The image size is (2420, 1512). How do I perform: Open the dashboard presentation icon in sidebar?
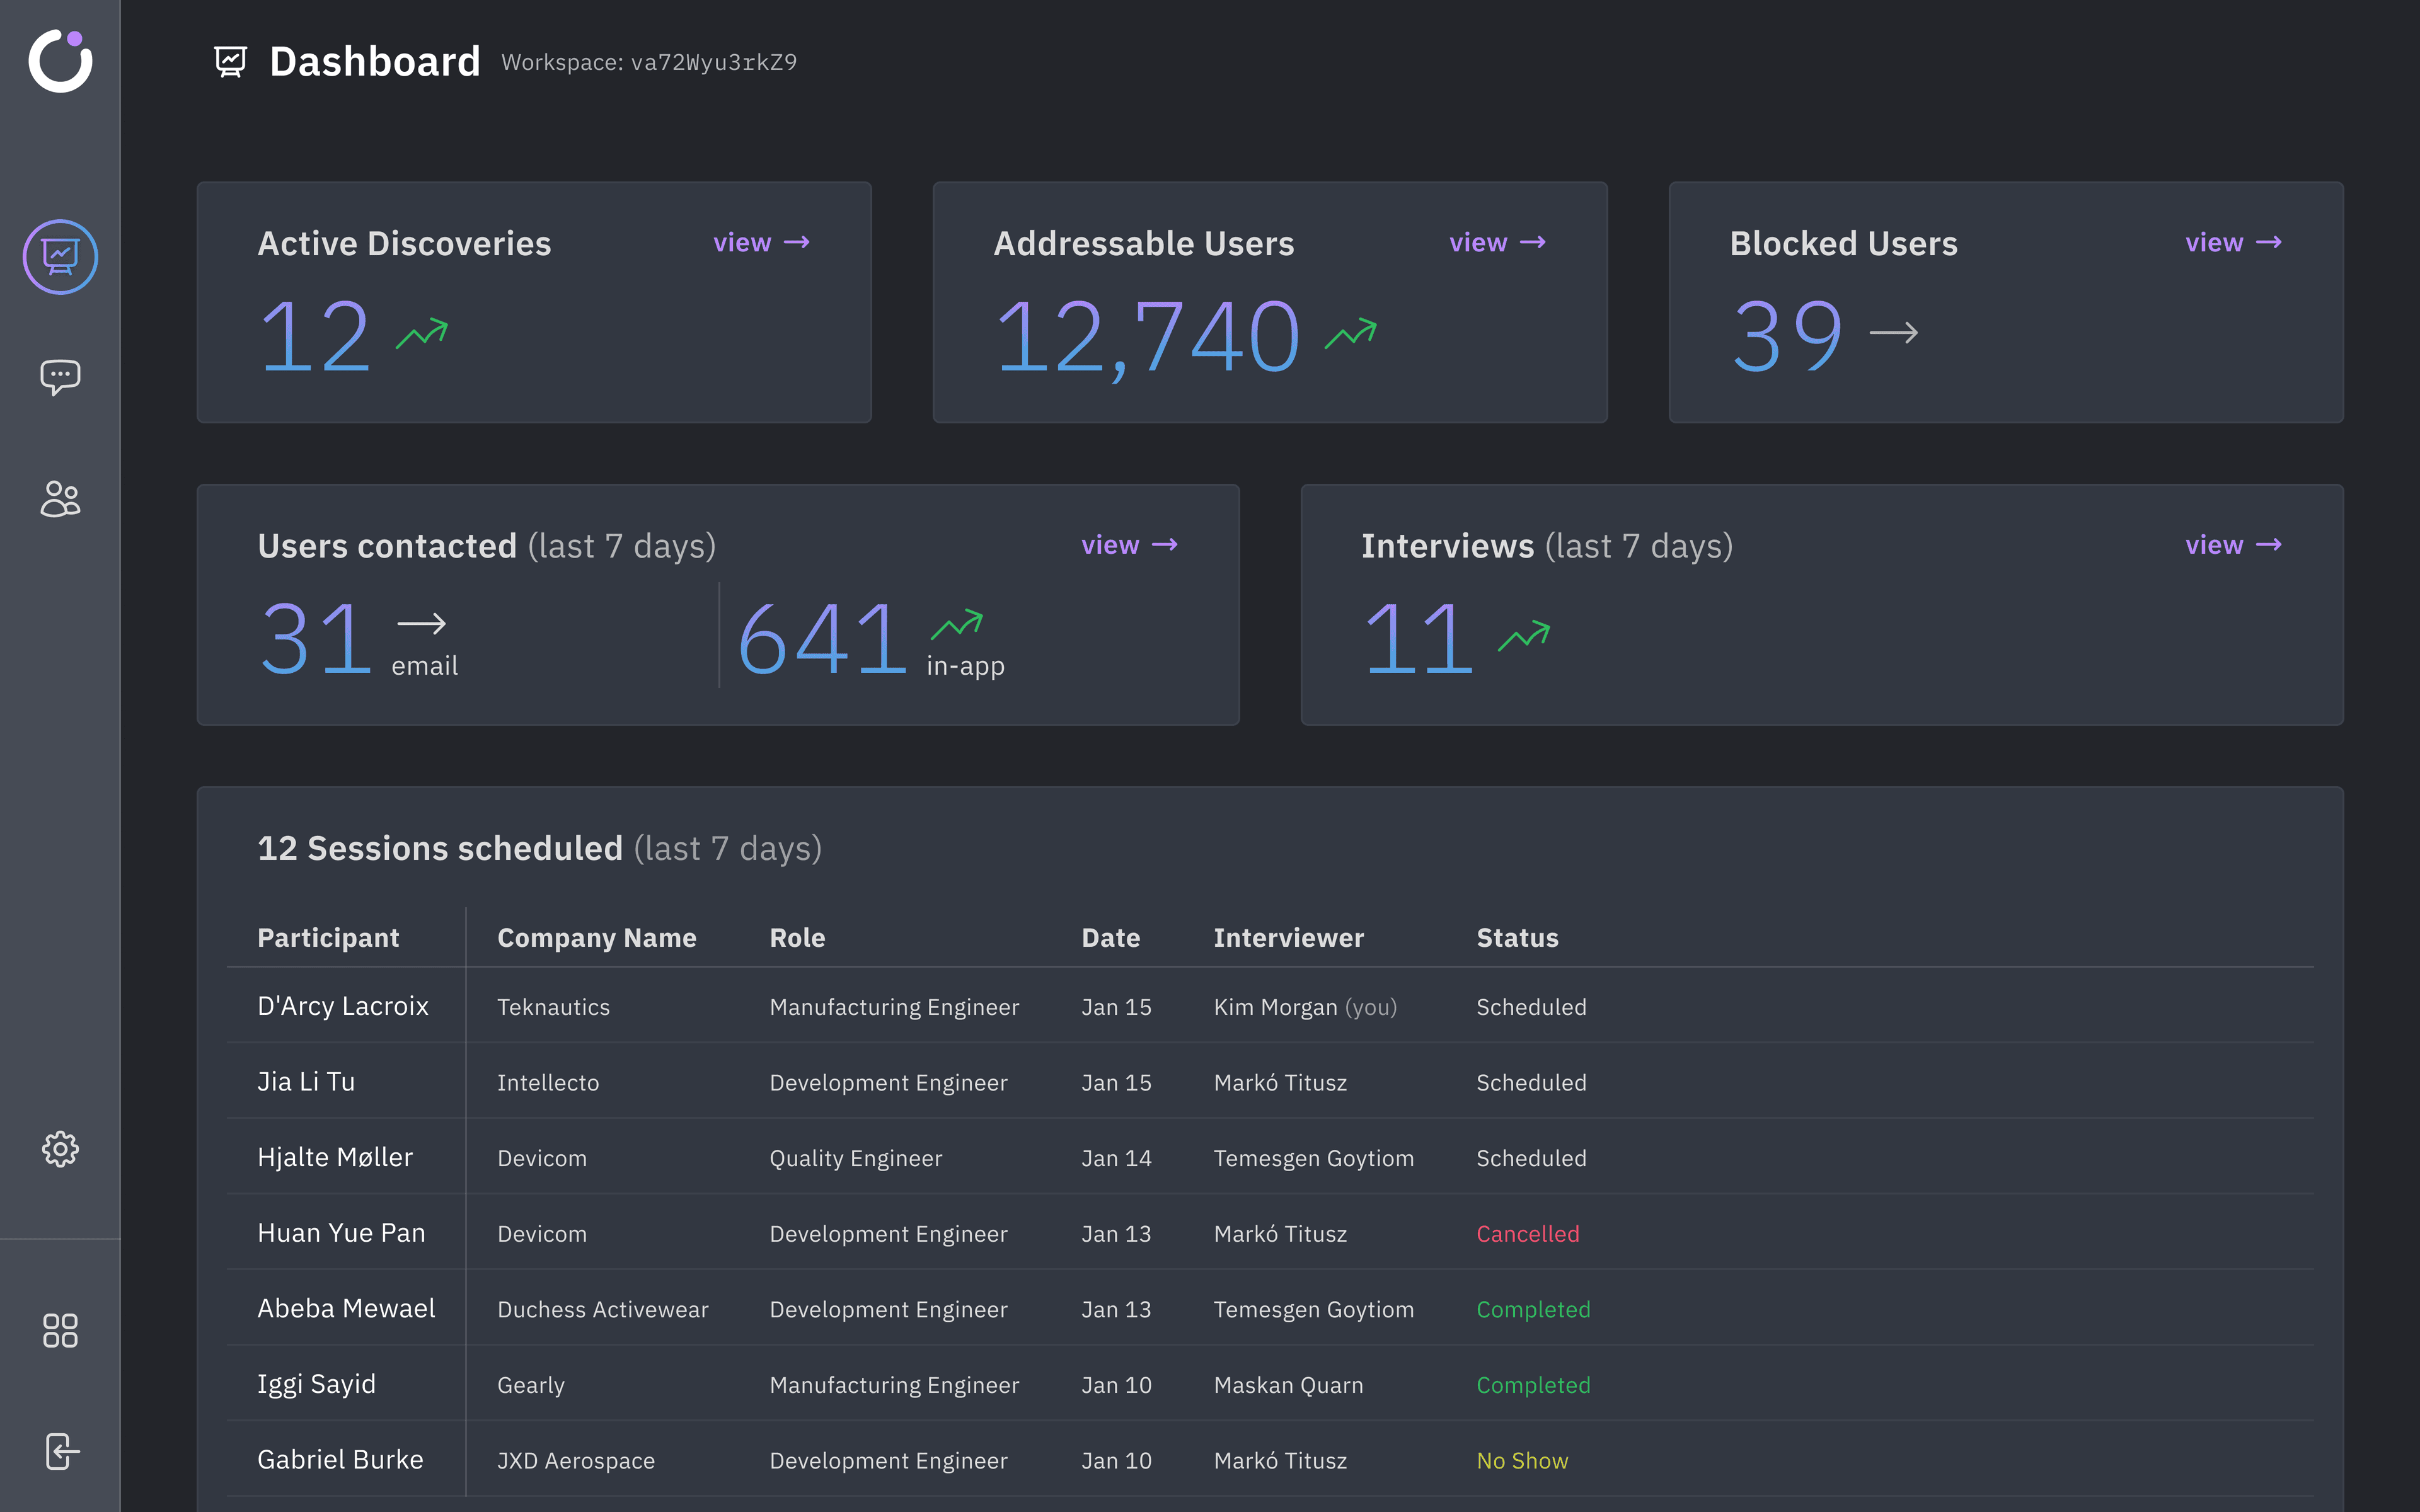point(60,257)
